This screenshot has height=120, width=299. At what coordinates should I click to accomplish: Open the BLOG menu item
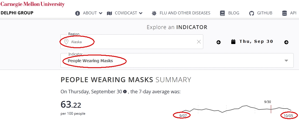click(x=234, y=13)
